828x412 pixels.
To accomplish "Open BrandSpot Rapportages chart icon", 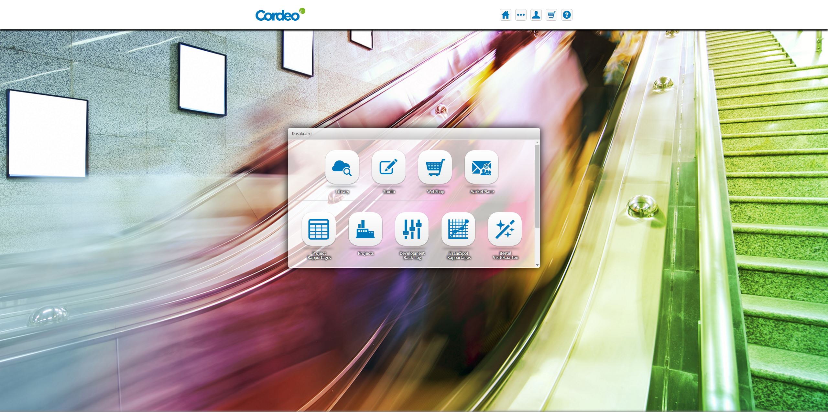I will [x=458, y=229].
